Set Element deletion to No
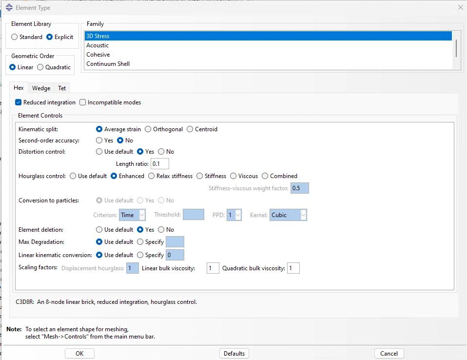Screen dimensions: 467x360 pos(161,230)
